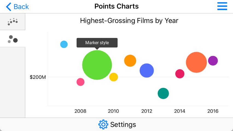Tap the Back text label
The height and width of the screenshot is (131, 233).
(21, 7)
